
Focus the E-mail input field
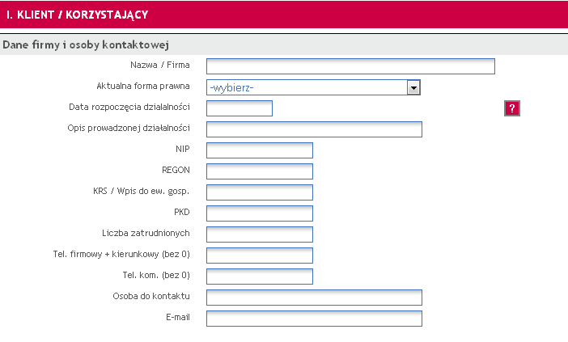[314, 318]
